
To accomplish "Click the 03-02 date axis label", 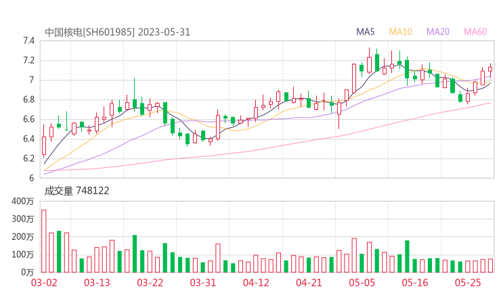I will (44, 282).
